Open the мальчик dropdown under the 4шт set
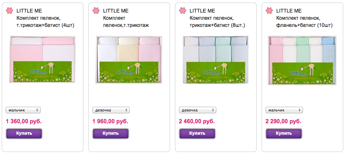Screen dimensions: 345x153 pos(23,110)
